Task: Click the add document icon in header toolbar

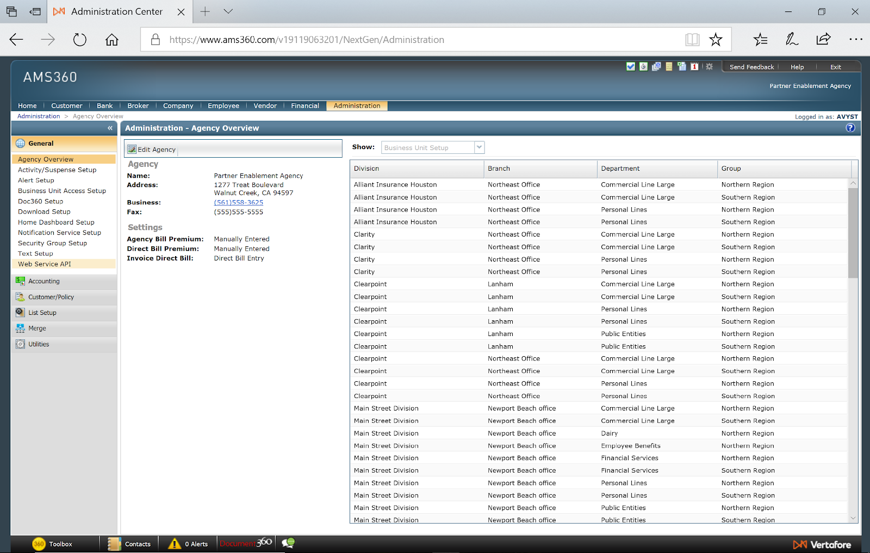Action: click(x=681, y=66)
